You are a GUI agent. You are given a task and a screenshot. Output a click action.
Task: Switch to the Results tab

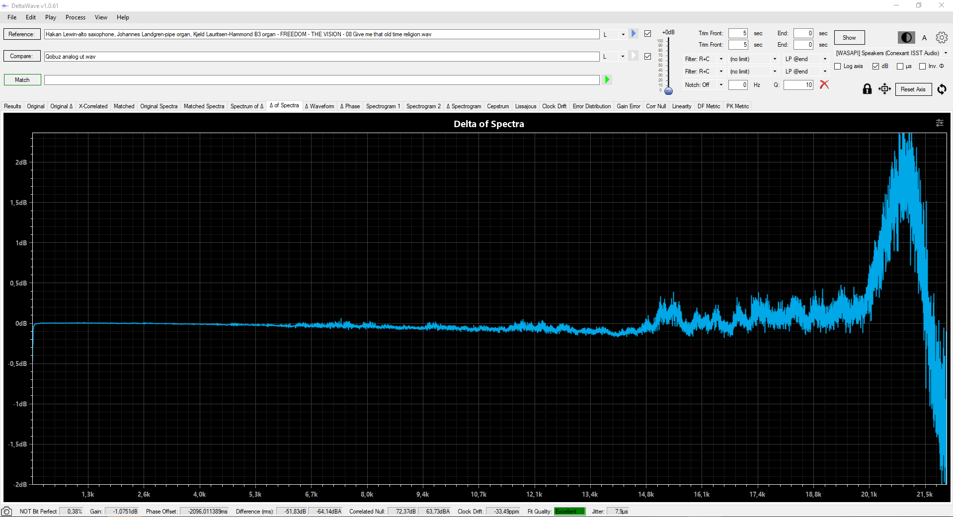(x=12, y=106)
